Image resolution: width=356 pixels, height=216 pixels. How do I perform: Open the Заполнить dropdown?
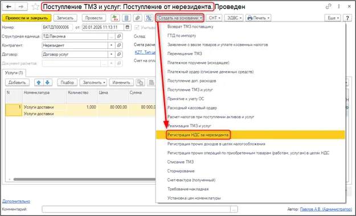tap(93, 82)
